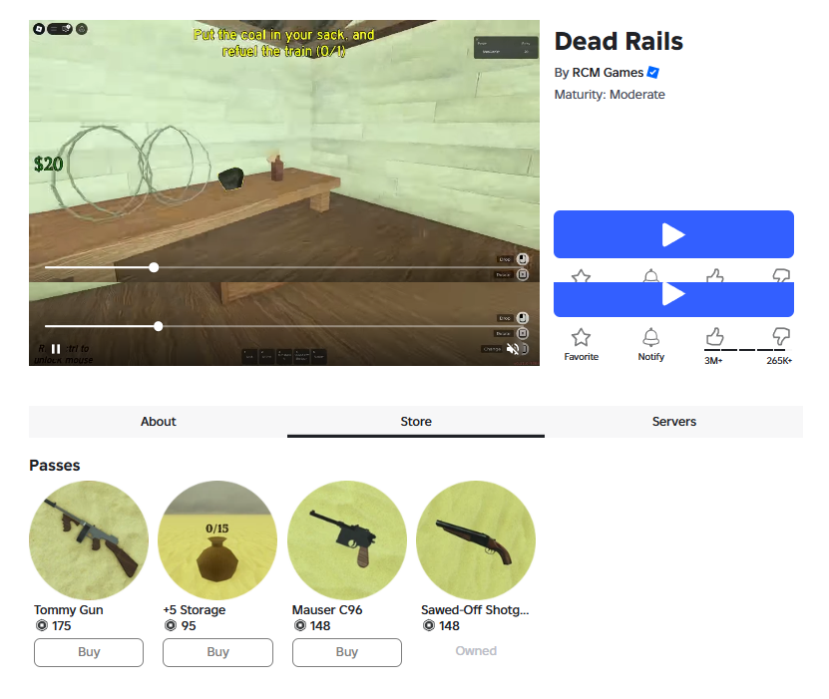The width and height of the screenshot is (829, 699).
Task: Pause the game preview video
Action: [x=56, y=349]
